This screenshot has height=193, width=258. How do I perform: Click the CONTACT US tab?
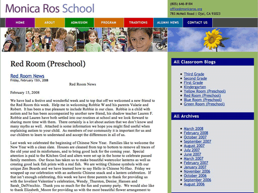[x=198, y=23]
